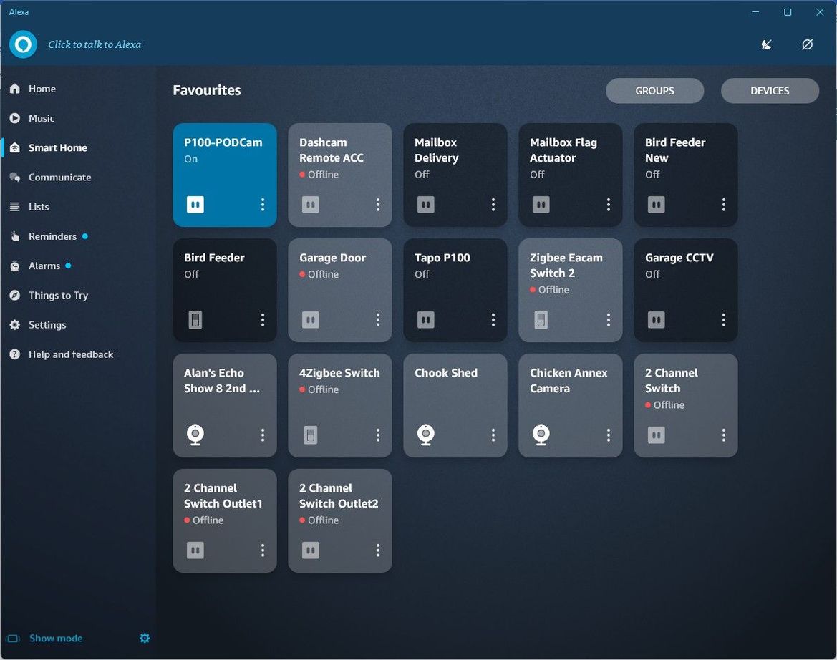Viewport: 837px width, 660px height.
Task: Toggle the P100-PODCam plug off
Action: pyautogui.click(x=195, y=205)
